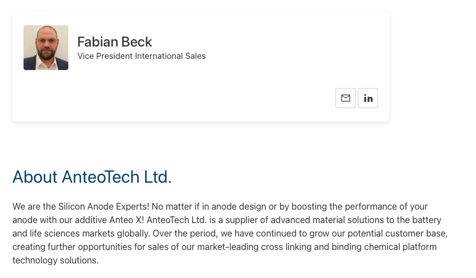The width and height of the screenshot is (476, 278).
Task: Click the Vice President International Sales title
Action: (x=142, y=56)
